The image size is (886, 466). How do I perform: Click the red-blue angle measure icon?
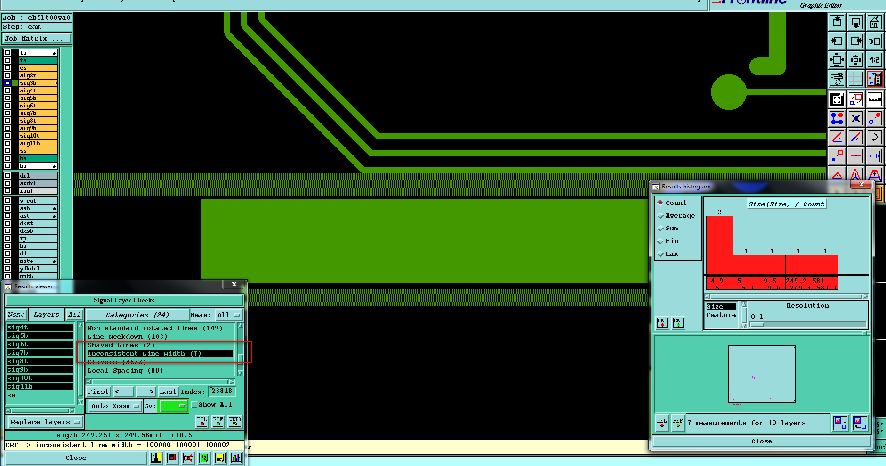837,137
